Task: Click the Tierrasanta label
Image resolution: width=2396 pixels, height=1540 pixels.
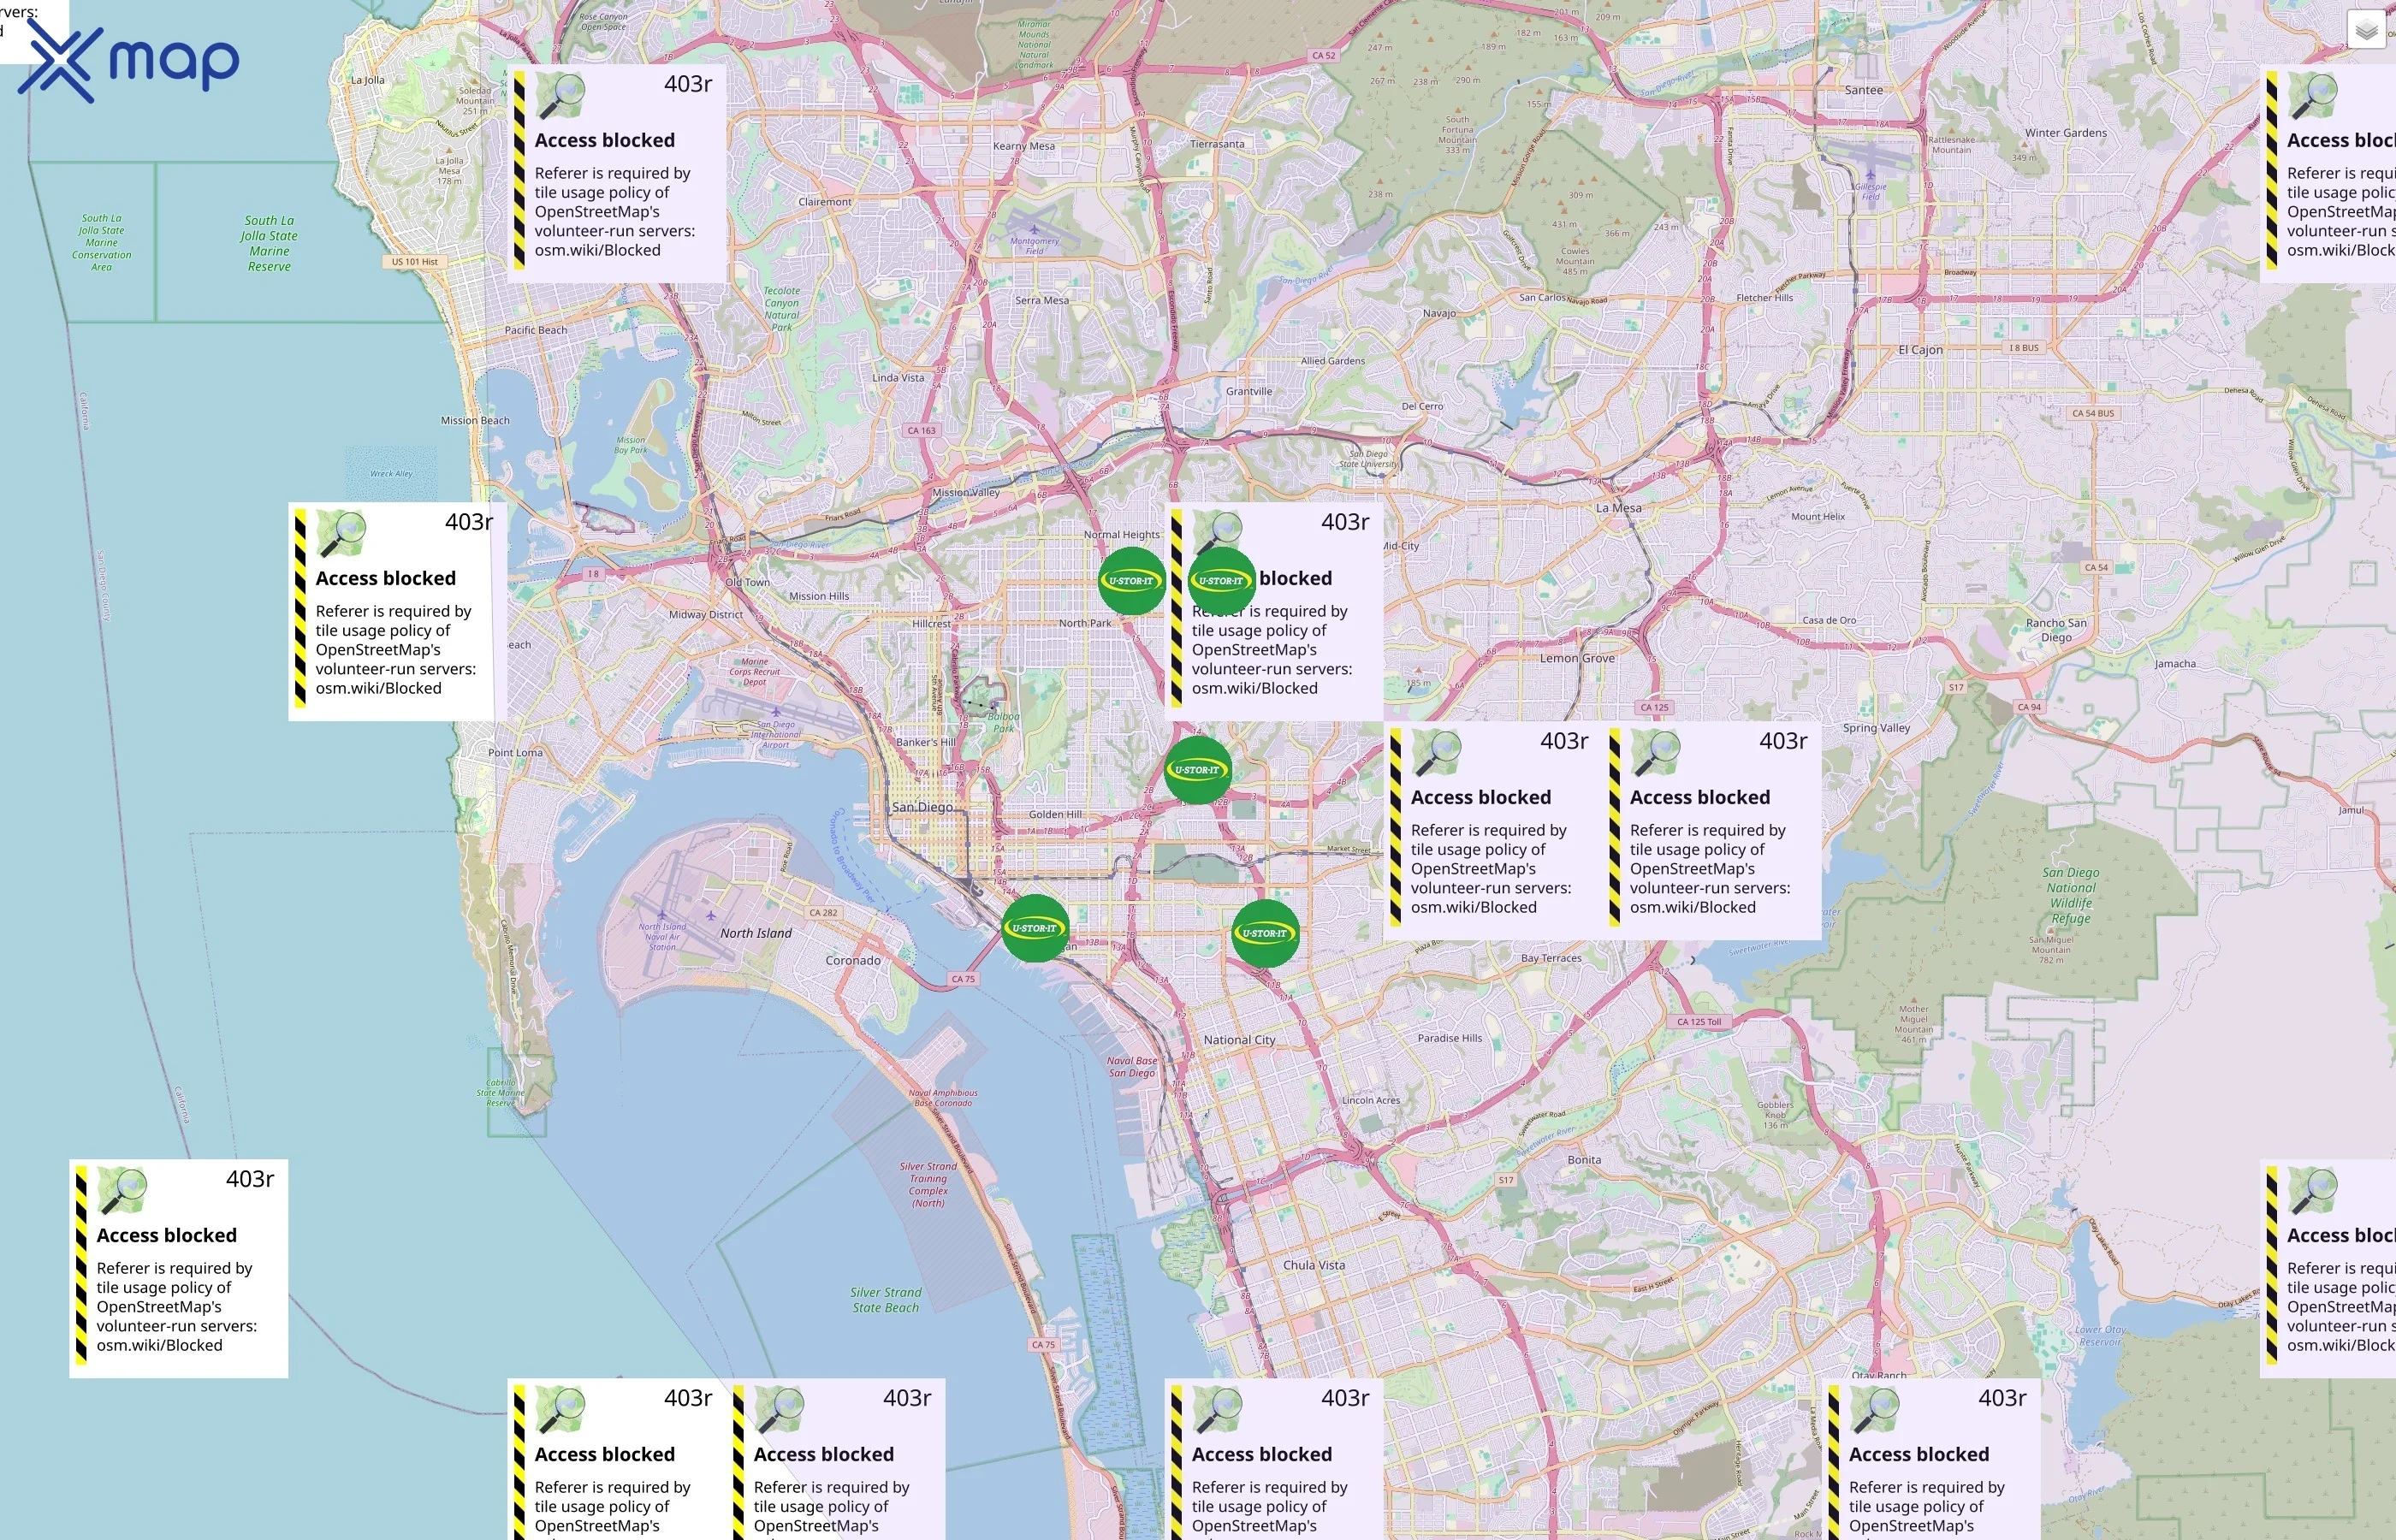Action: pos(1217,144)
